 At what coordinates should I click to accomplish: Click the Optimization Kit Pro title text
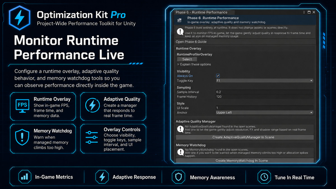pyautogui.click(x=81, y=15)
